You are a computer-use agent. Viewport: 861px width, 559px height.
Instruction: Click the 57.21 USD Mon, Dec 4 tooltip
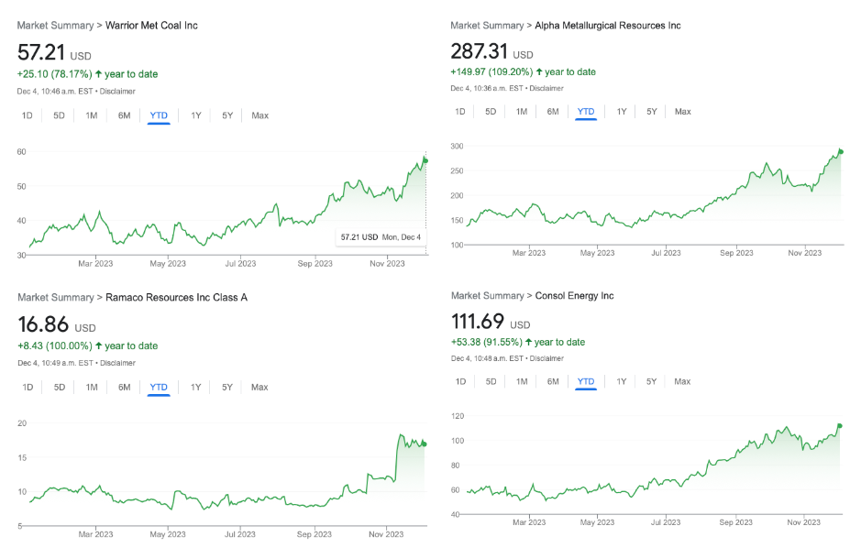381,237
